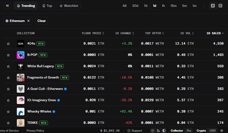Open IO: Imaginary Ones collection name

(x=42, y=100)
